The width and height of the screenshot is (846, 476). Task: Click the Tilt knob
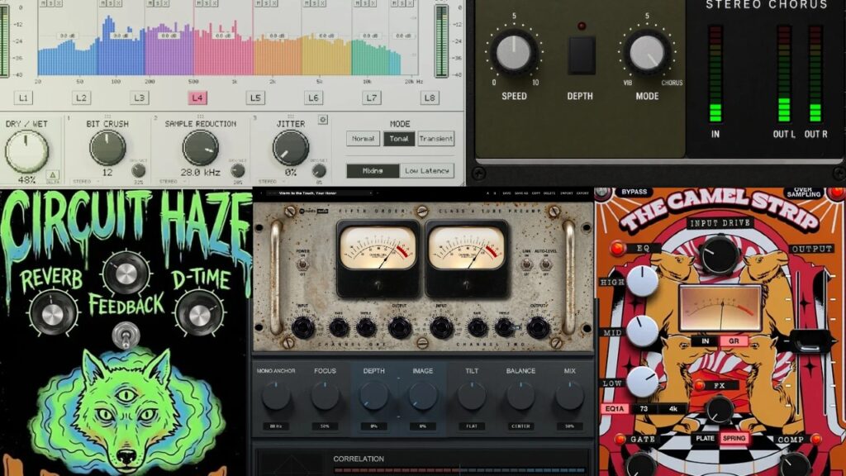click(x=472, y=396)
